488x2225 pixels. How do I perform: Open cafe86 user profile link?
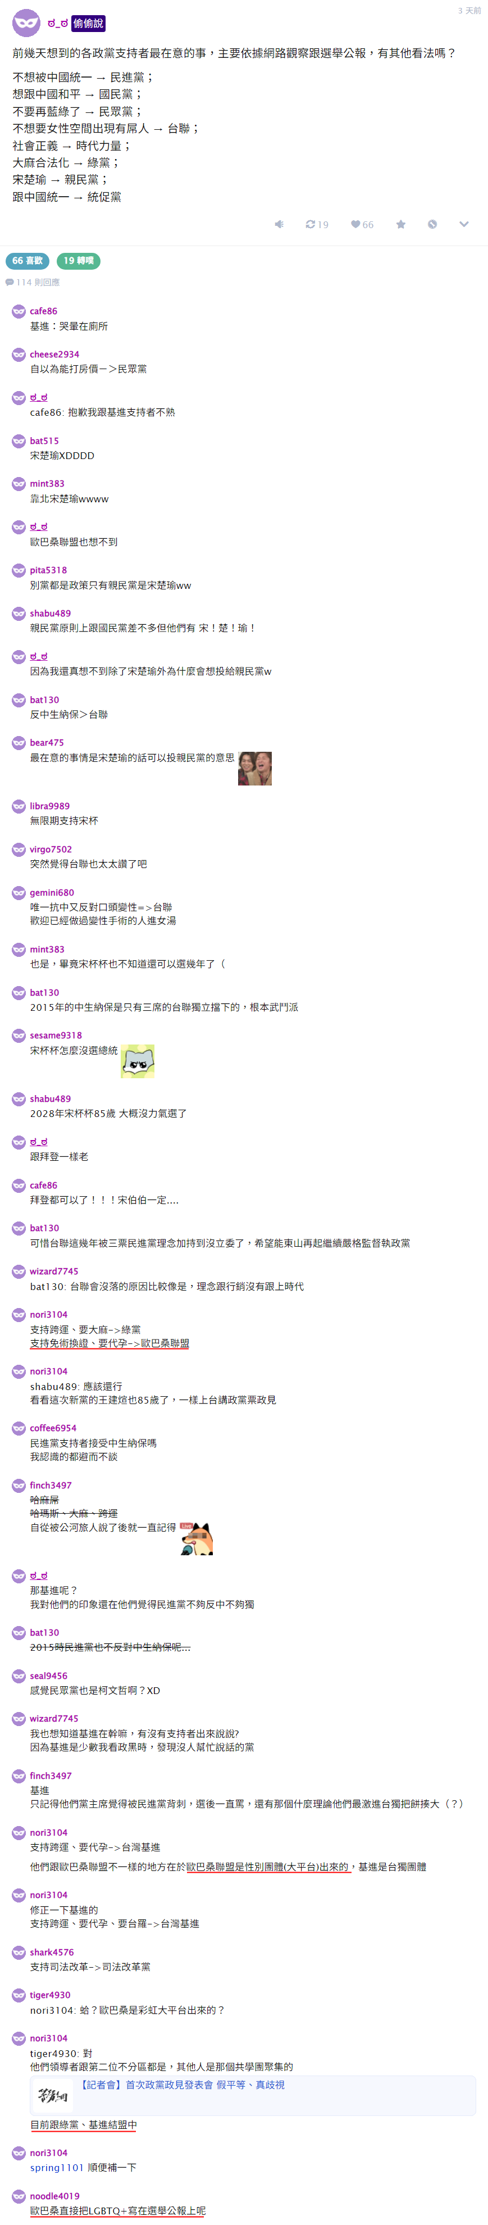[x=43, y=311]
